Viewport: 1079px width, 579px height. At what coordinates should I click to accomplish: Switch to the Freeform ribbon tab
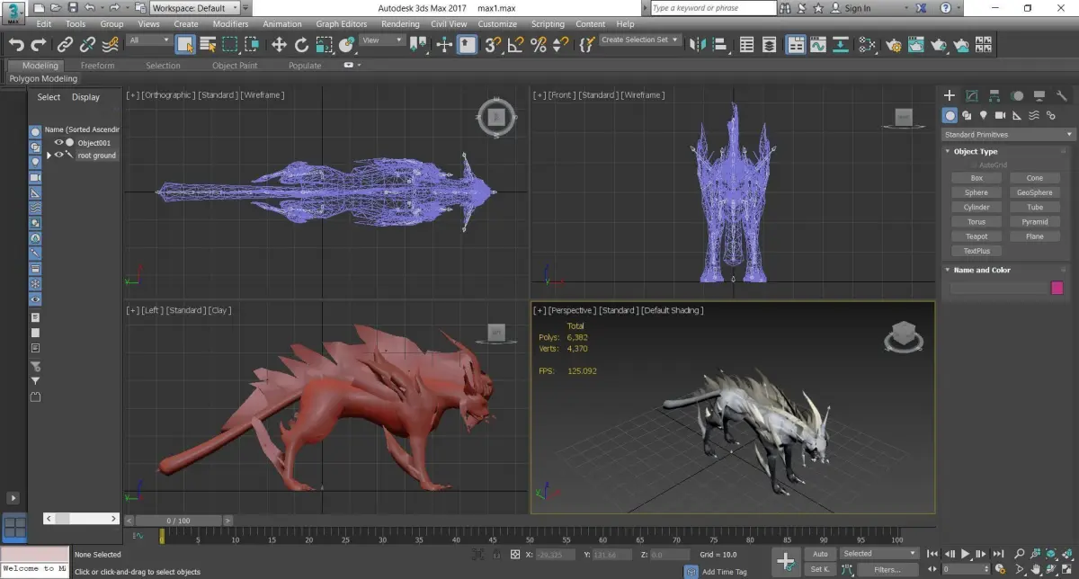click(97, 66)
